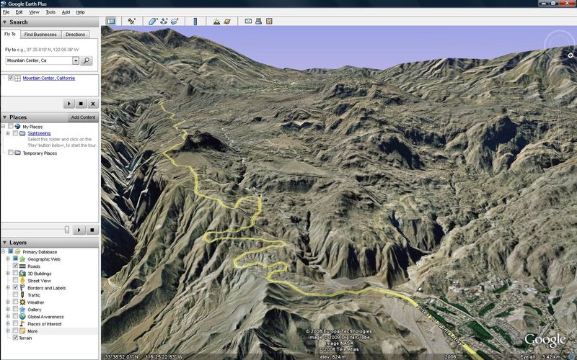Image resolution: width=577 pixels, height=360 pixels.
Task: Toggle the sidebar visibility icon
Action: [x=111, y=22]
